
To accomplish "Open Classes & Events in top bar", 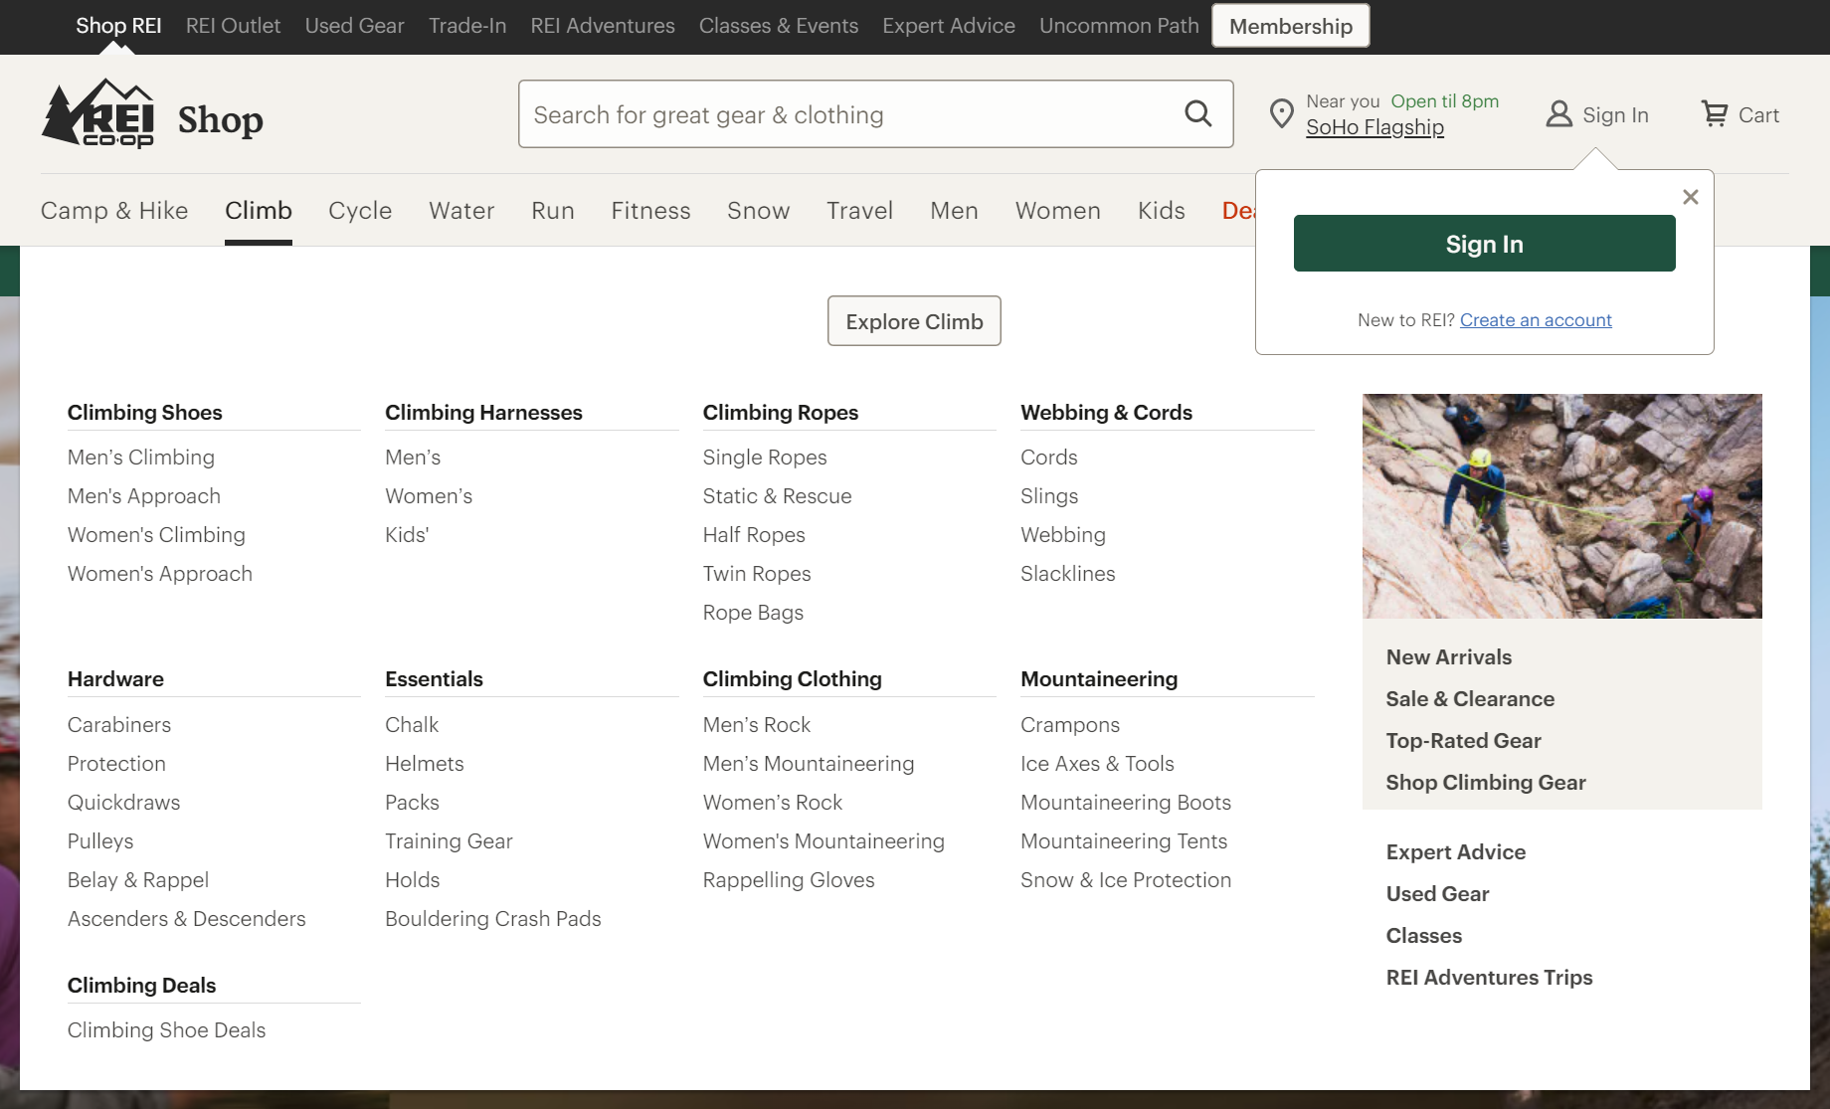I will pyautogui.click(x=779, y=26).
